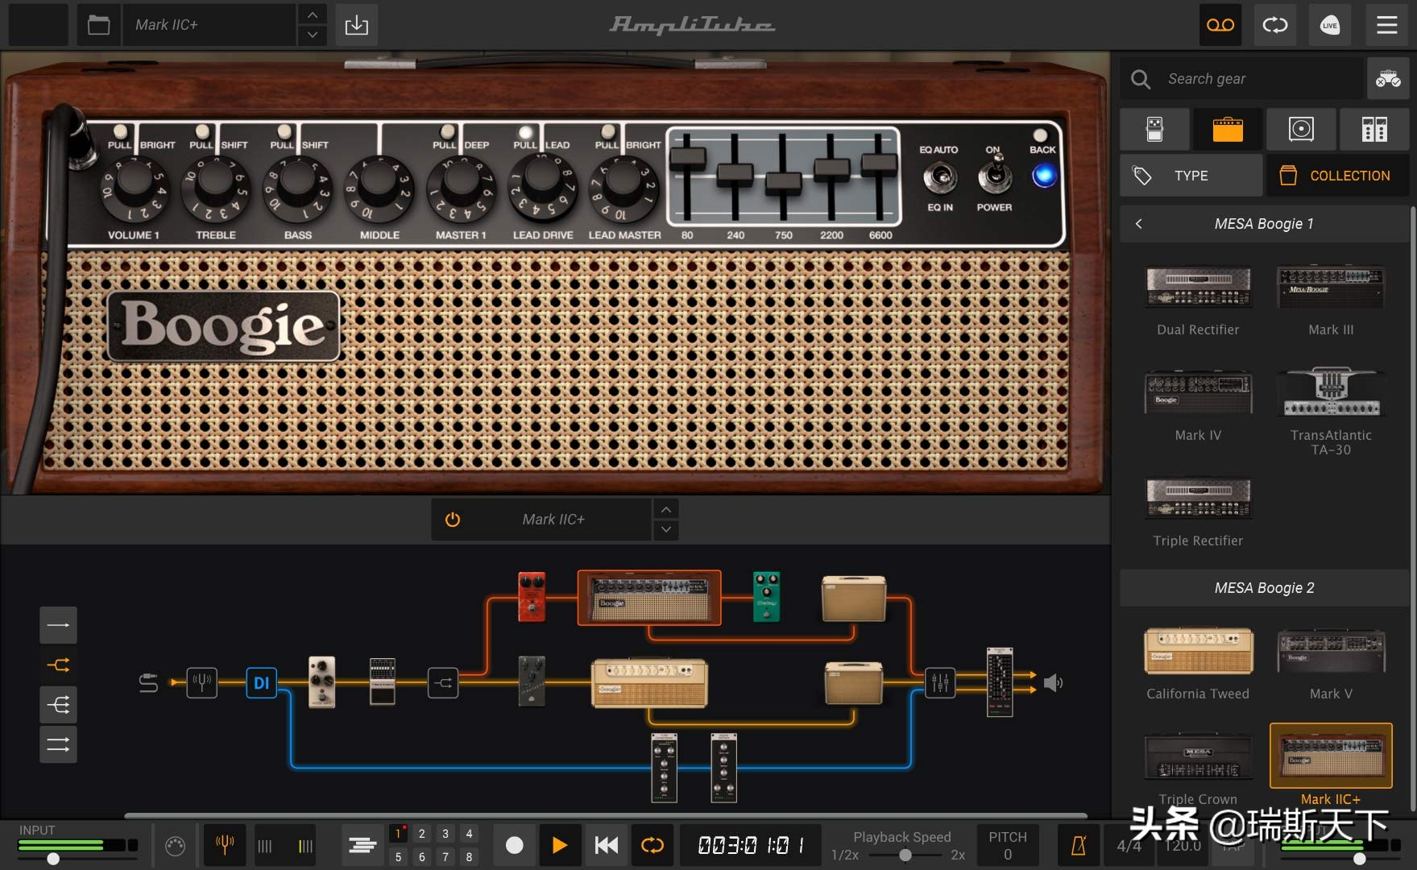Collapse MESA Boogie 1 with back chevron
The height and width of the screenshot is (870, 1417).
click(1138, 224)
